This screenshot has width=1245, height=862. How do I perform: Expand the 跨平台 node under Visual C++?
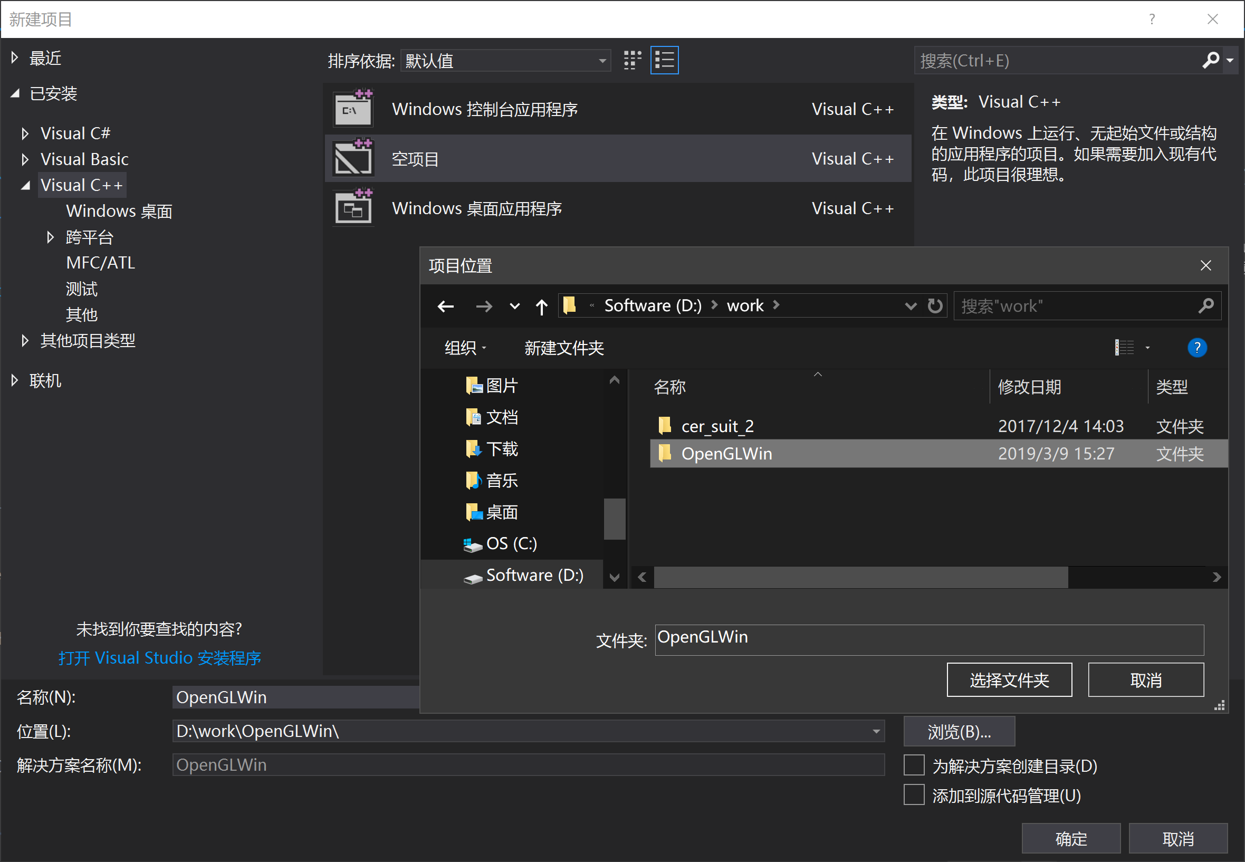click(x=50, y=236)
